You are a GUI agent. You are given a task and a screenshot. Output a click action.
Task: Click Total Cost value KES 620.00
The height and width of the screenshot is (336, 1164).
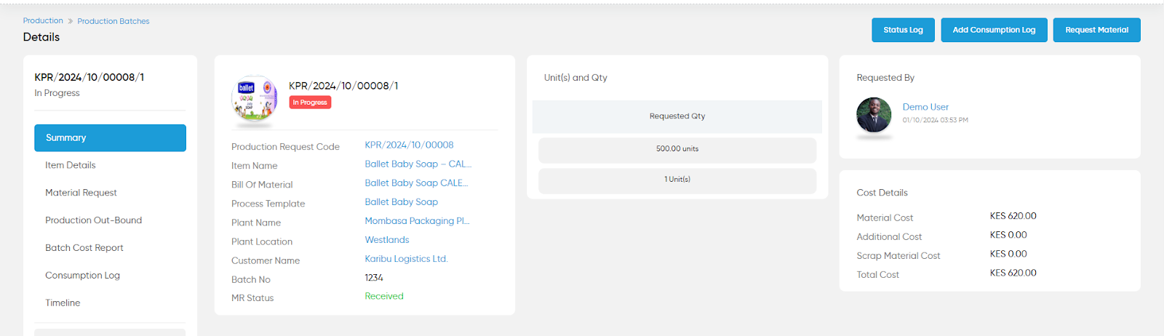point(1013,273)
